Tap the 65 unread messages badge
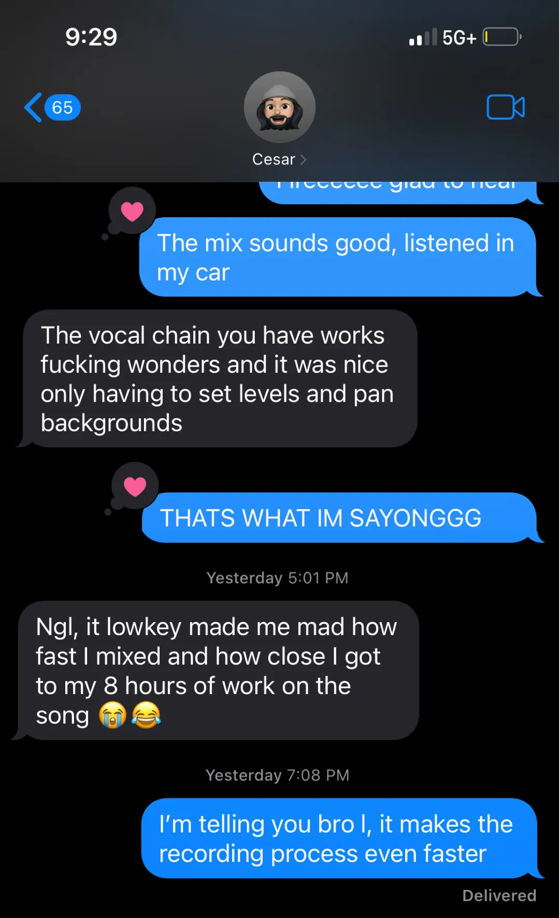 (x=62, y=108)
